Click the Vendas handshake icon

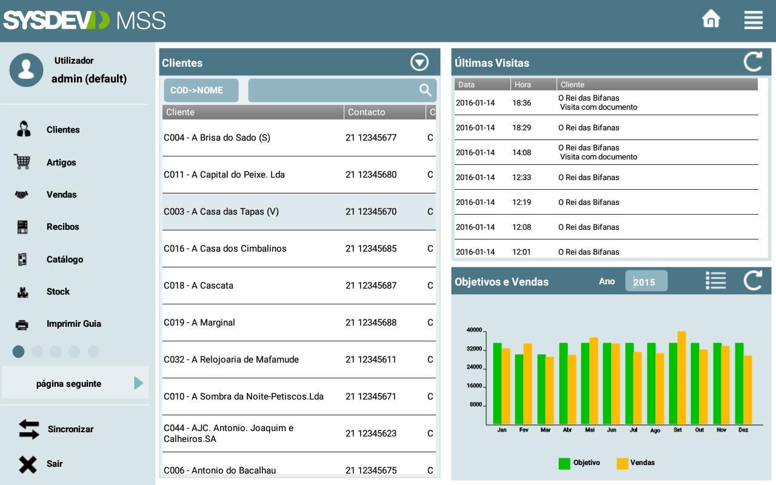22,195
